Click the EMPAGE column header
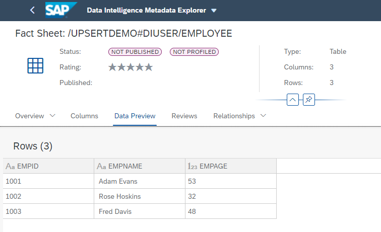The image size is (381, 232). point(213,166)
